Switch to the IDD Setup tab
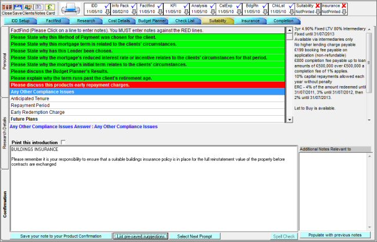 (x=20, y=21)
